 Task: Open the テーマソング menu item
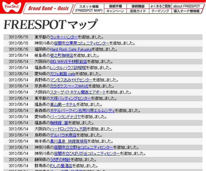click(x=160, y=11)
